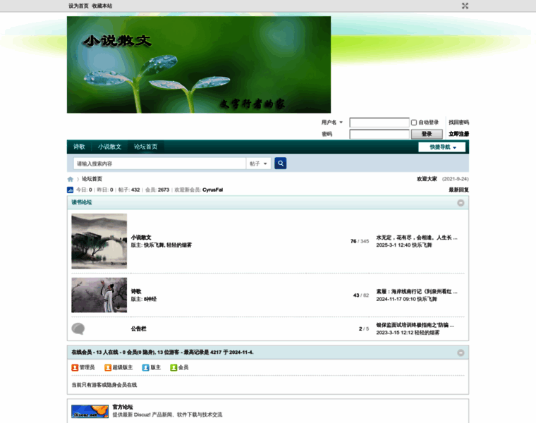
Task: Enable the 自动登录 checkbox
Action: click(x=414, y=123)
